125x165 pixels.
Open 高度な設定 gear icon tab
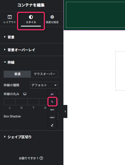coord(52,17)
